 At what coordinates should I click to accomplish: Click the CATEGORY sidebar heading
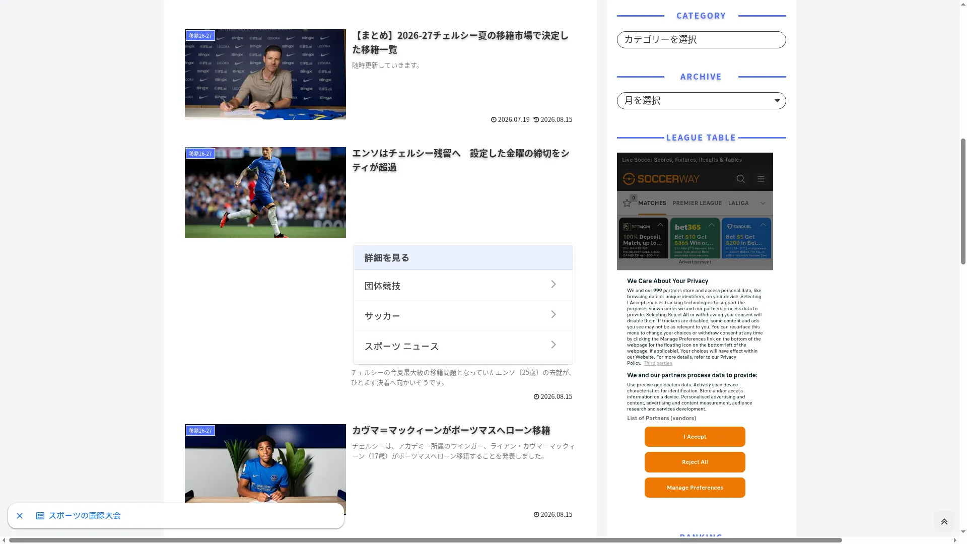tap(701, 16)
